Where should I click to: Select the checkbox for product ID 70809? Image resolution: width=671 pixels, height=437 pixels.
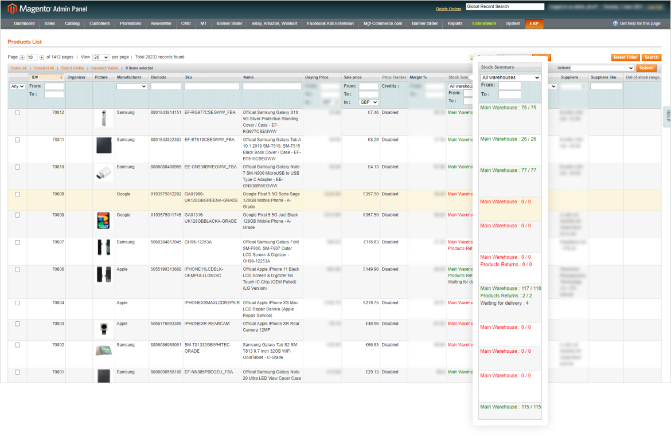click(17, 194)
